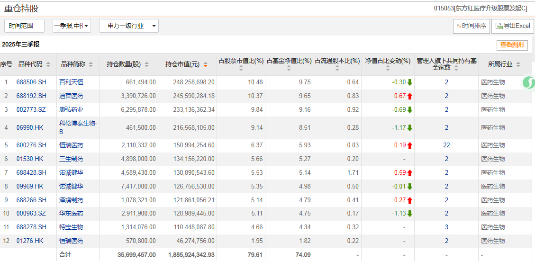Open the 泽璟制药 stock name link
Screen dimensions: 535x261
pyautogui.click(x=71, y=200)
